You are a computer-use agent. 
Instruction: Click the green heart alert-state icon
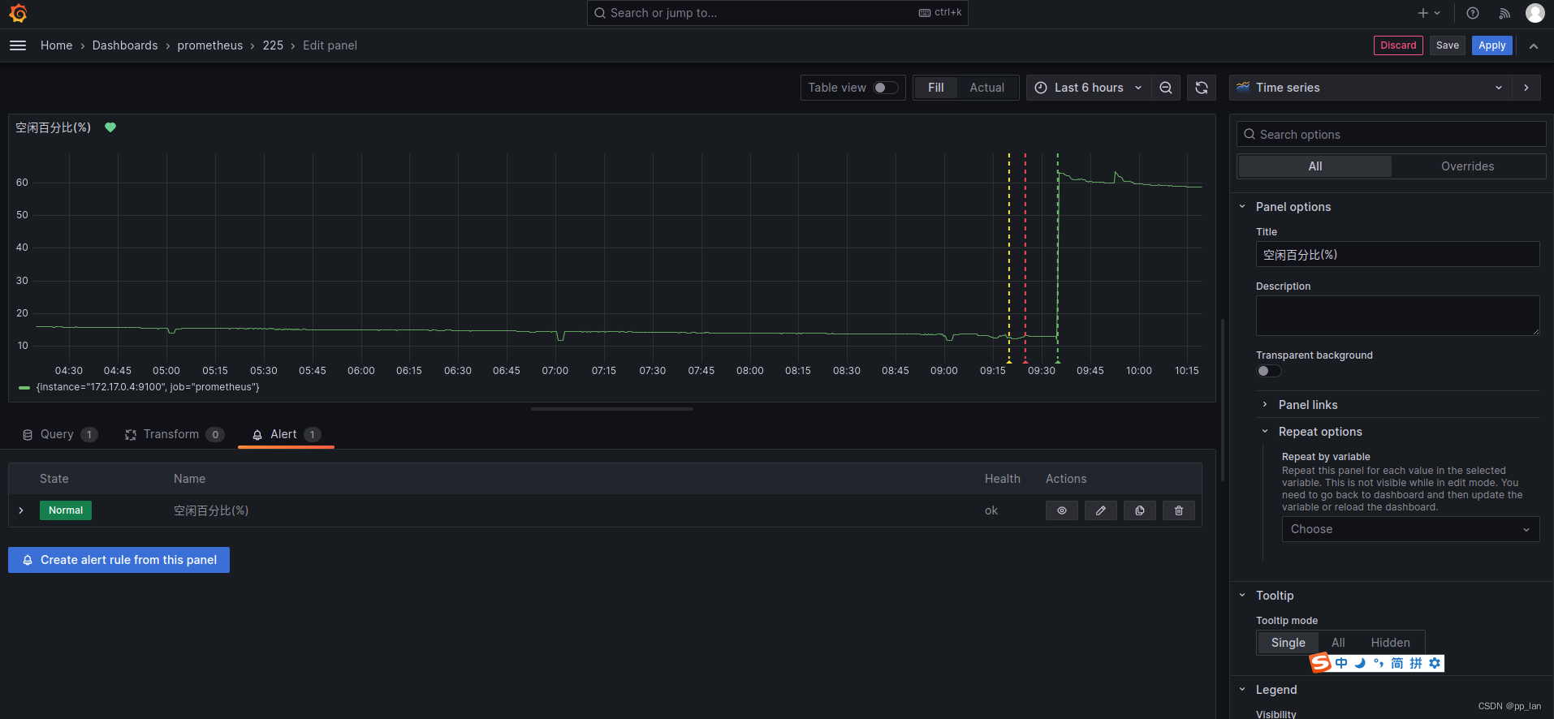coord(110,127)
